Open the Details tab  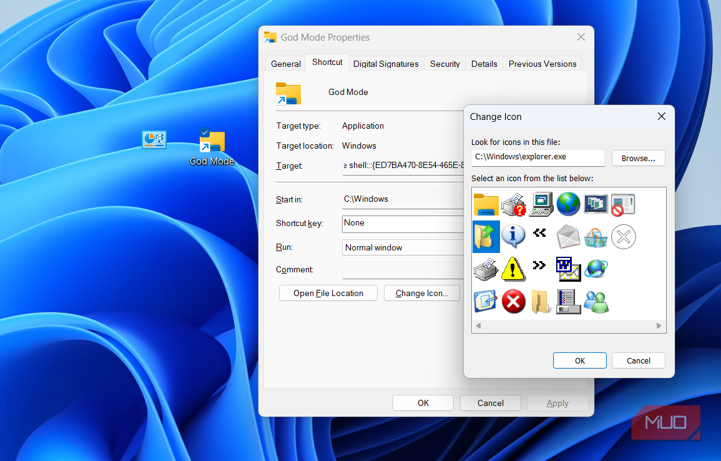coord(484,64)
